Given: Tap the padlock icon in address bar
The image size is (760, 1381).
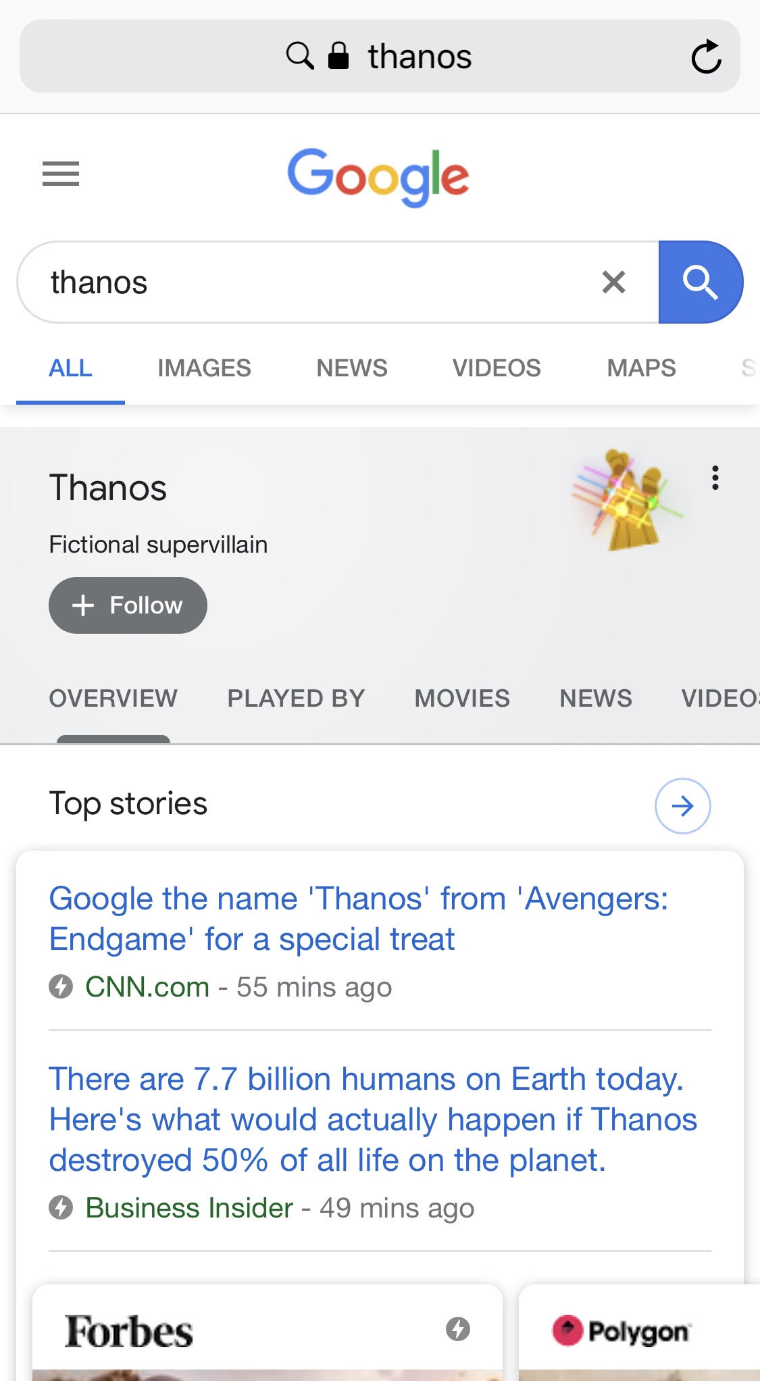Looking at the screenshot, I should (338, 56).
